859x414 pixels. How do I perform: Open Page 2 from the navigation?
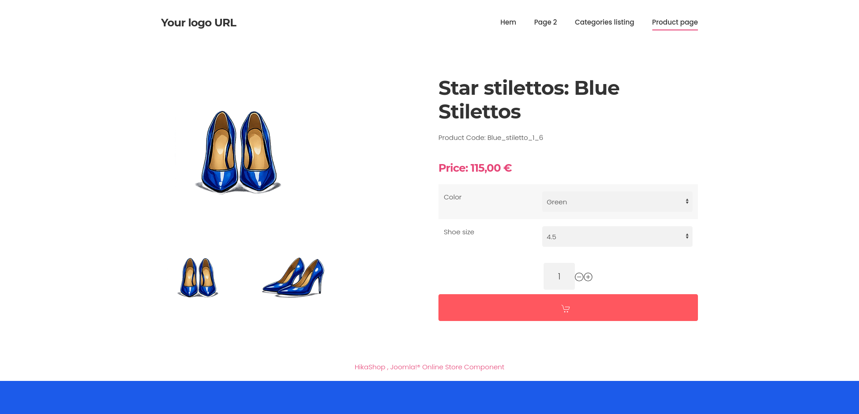[545, 22]
